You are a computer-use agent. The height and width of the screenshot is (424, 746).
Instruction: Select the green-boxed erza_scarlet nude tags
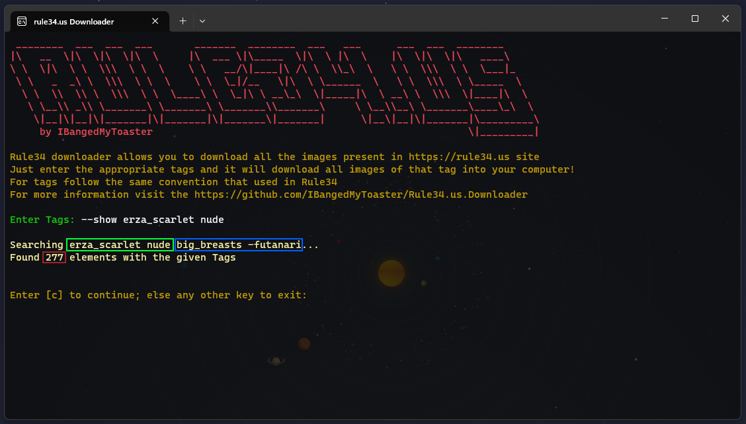click(x=120, y=244)
